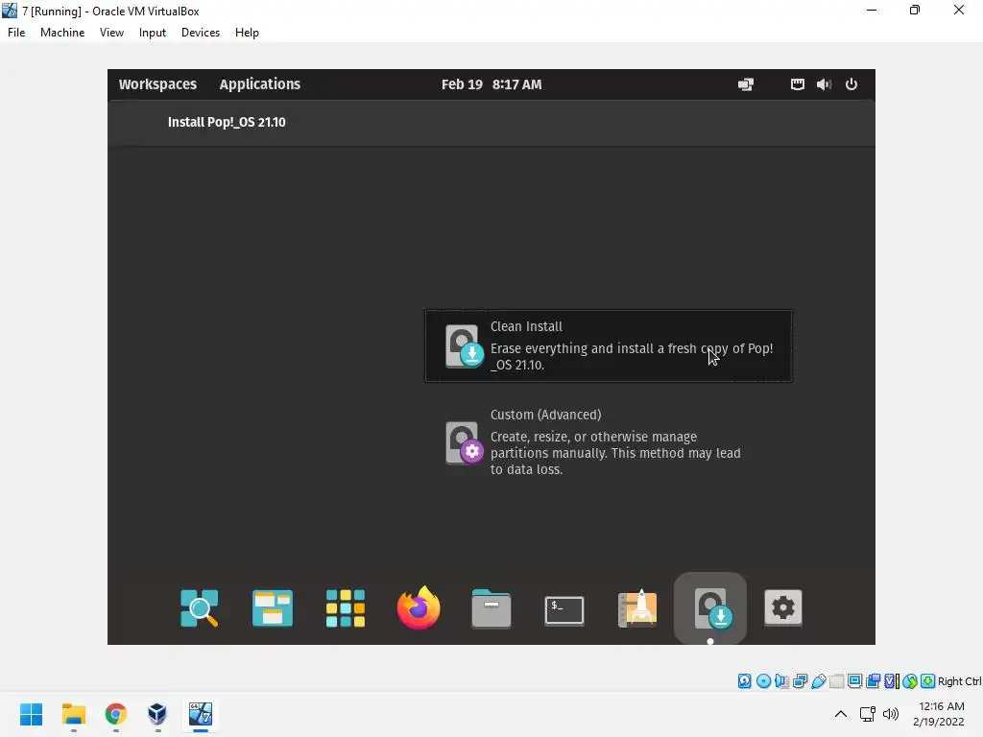Open Pop!_Shop rocket icon in dock
983x737 pixels.
pos(637,607)
